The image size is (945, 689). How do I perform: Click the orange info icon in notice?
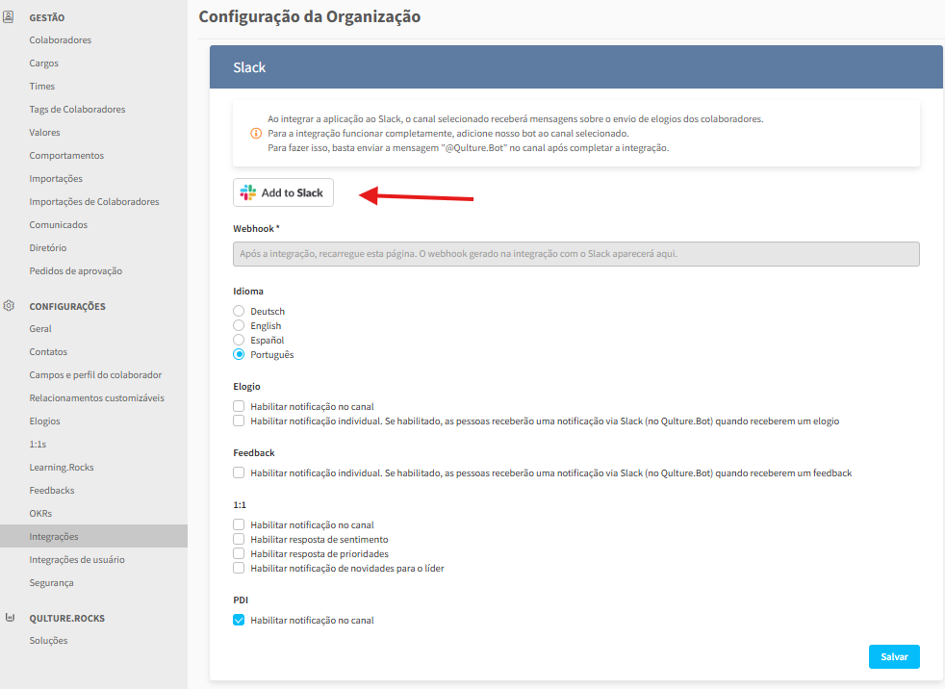pyautogui.click(x=256, y=133)
